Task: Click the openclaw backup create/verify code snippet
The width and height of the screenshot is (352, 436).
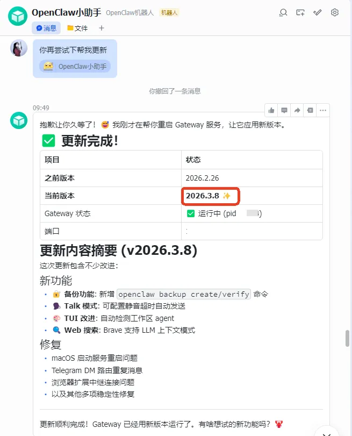Action: [x=184, y=294]
